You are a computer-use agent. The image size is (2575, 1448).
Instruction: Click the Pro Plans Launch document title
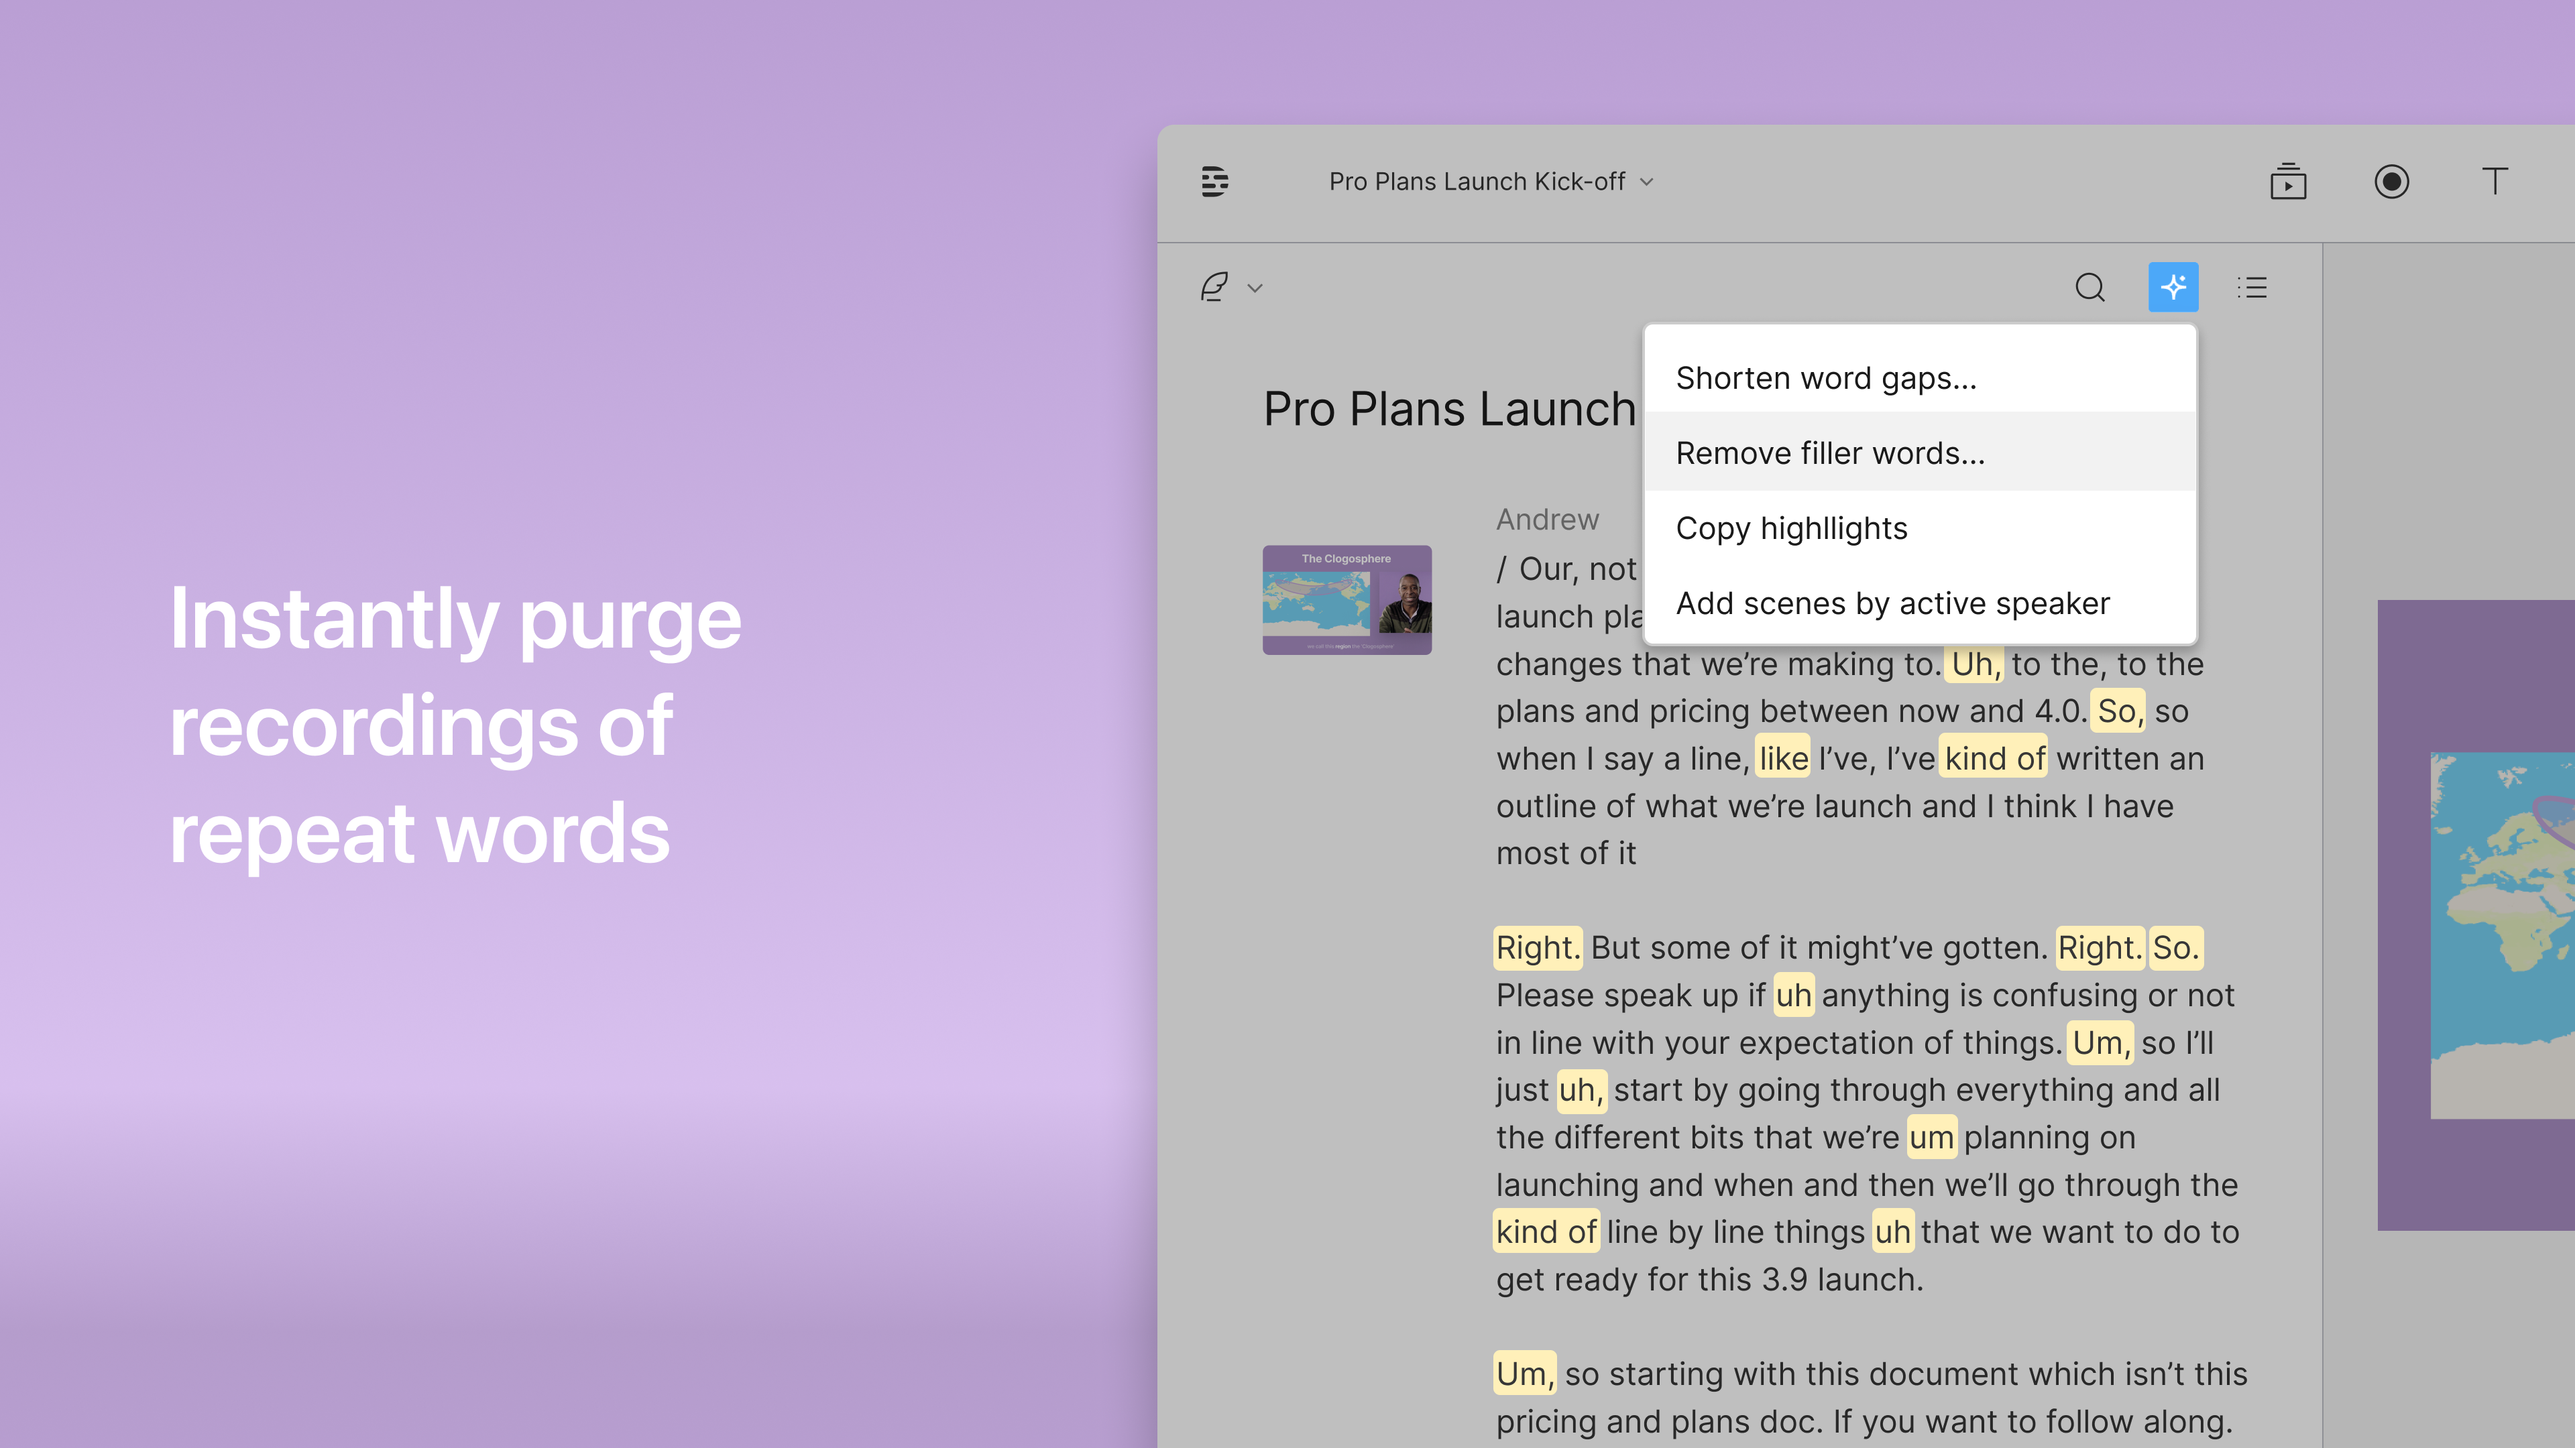[1448, 409]
